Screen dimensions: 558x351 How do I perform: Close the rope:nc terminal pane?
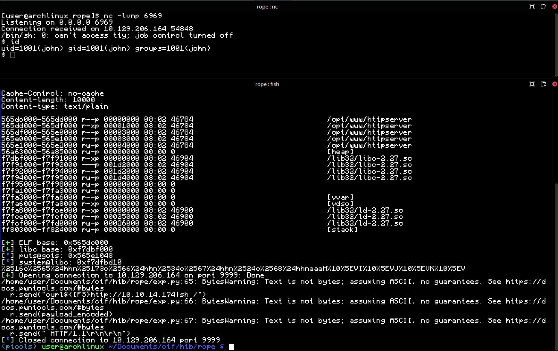[554, 6]
